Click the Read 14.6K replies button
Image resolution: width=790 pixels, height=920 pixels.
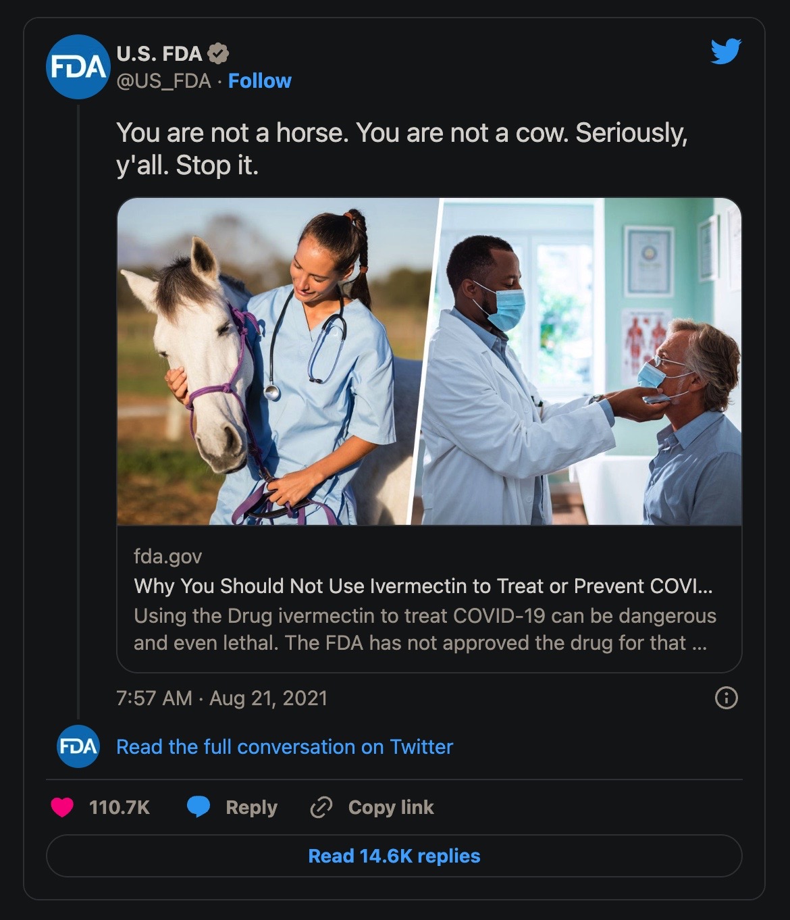(x=394, y=856)
